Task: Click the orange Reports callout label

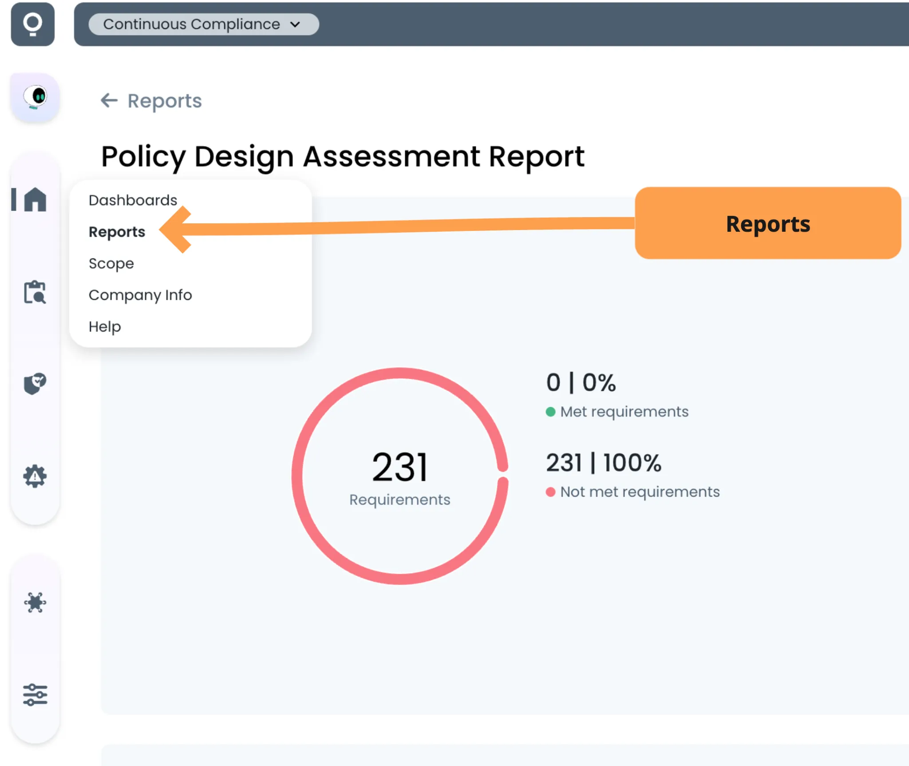Action: pos(767,223)
